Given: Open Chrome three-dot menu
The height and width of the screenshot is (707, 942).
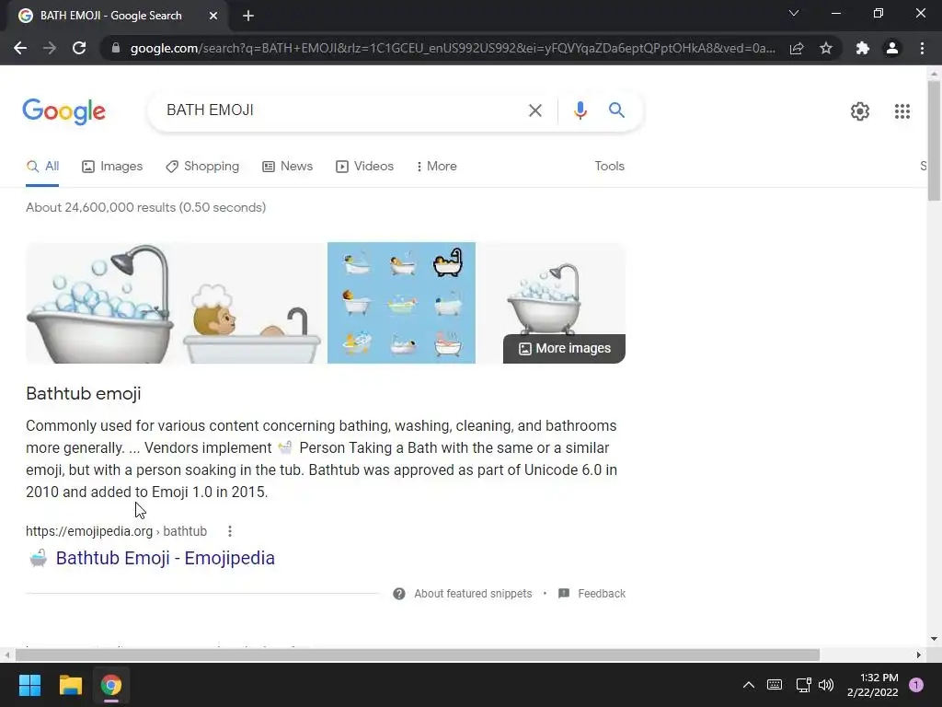Looking at the screenshot, I should coord(922,48).
